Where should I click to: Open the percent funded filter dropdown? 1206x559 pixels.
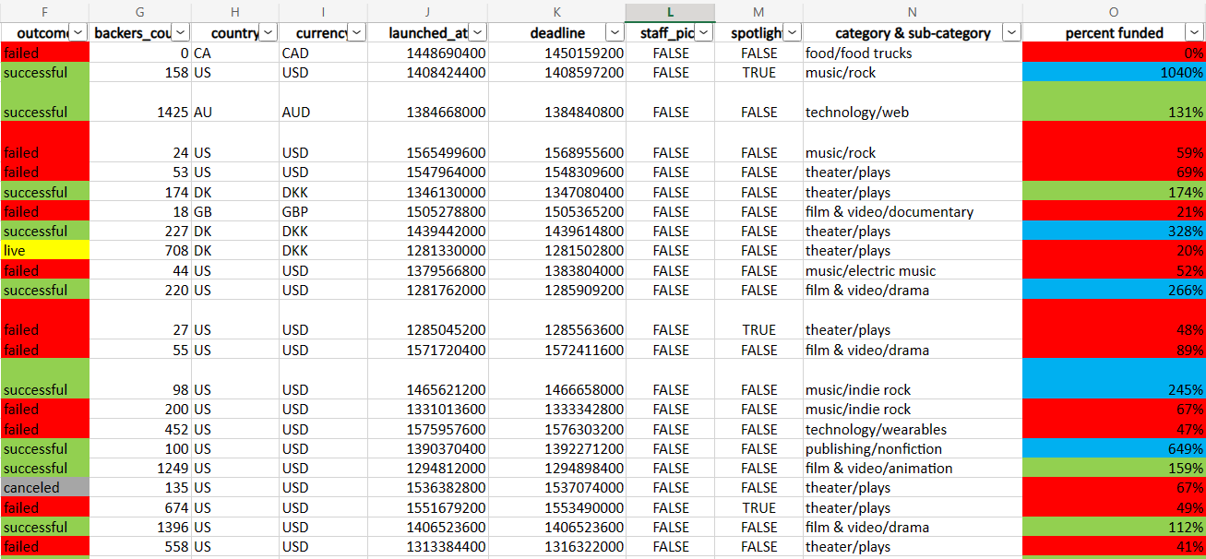coord(1193,32)
